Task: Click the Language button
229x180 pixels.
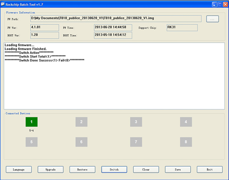Action: [19, 170]
